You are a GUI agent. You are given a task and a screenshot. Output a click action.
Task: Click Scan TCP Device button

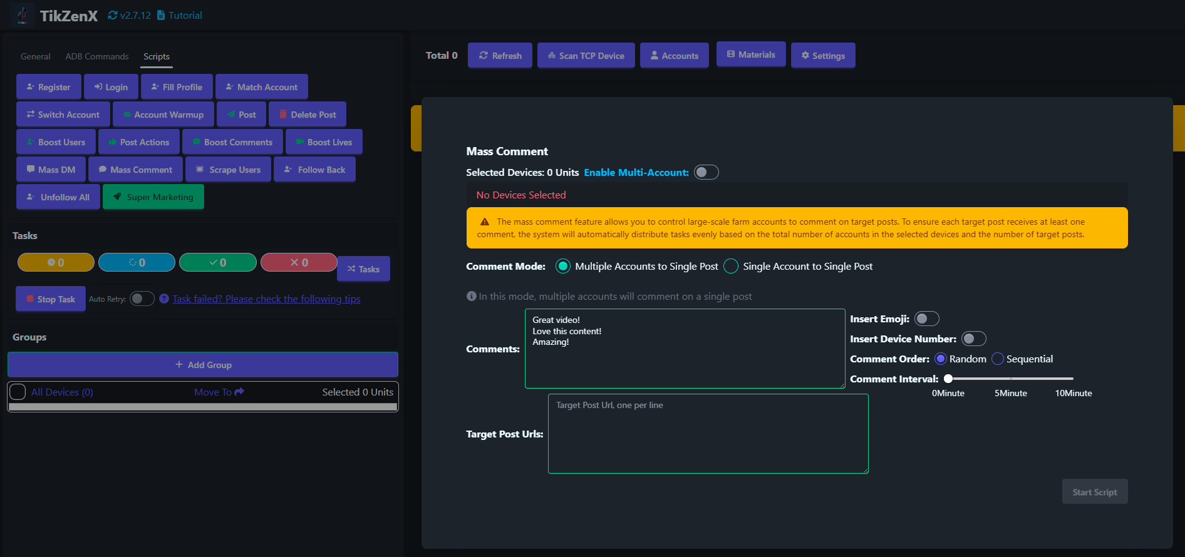tap(586, 56)
